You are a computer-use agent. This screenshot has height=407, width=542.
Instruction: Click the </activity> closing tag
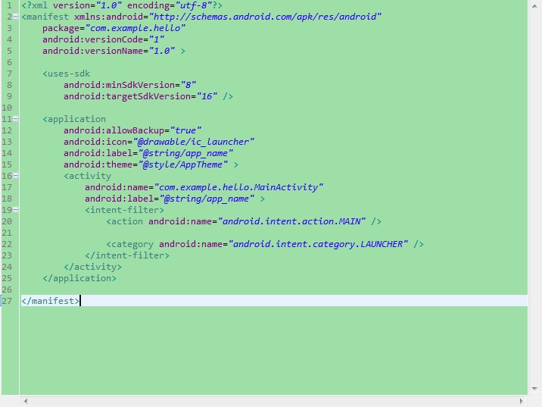tap(92, 267)
